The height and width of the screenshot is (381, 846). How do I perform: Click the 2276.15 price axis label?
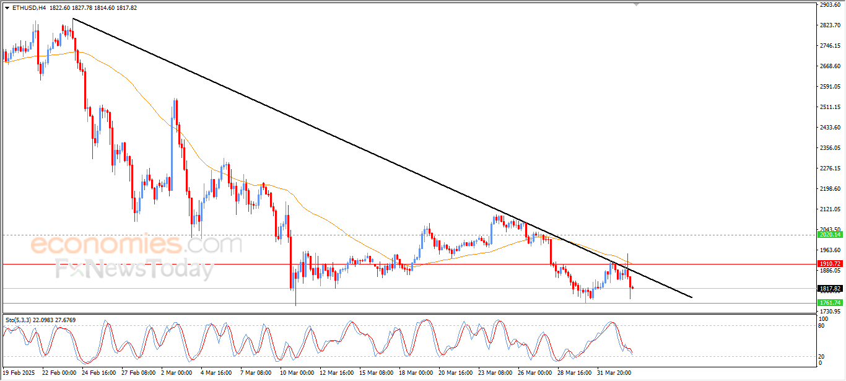(x=829, y=169)
